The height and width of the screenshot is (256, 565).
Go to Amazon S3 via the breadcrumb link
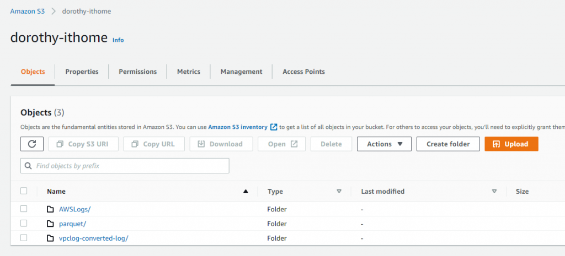28,11
